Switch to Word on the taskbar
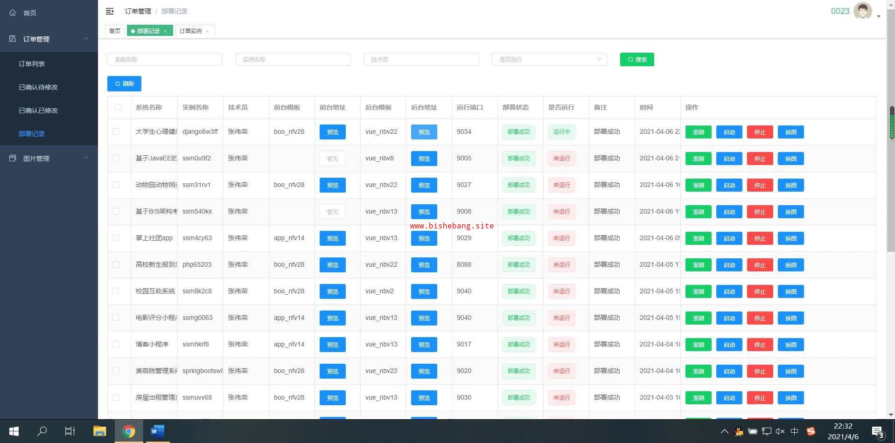The height and width of the screenshot is (443, 895). 157,431
